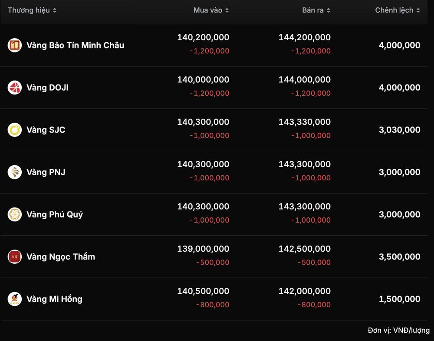
Task: Click the Đơn vị VNĐ/lượng note
Action: click(398, 330)
